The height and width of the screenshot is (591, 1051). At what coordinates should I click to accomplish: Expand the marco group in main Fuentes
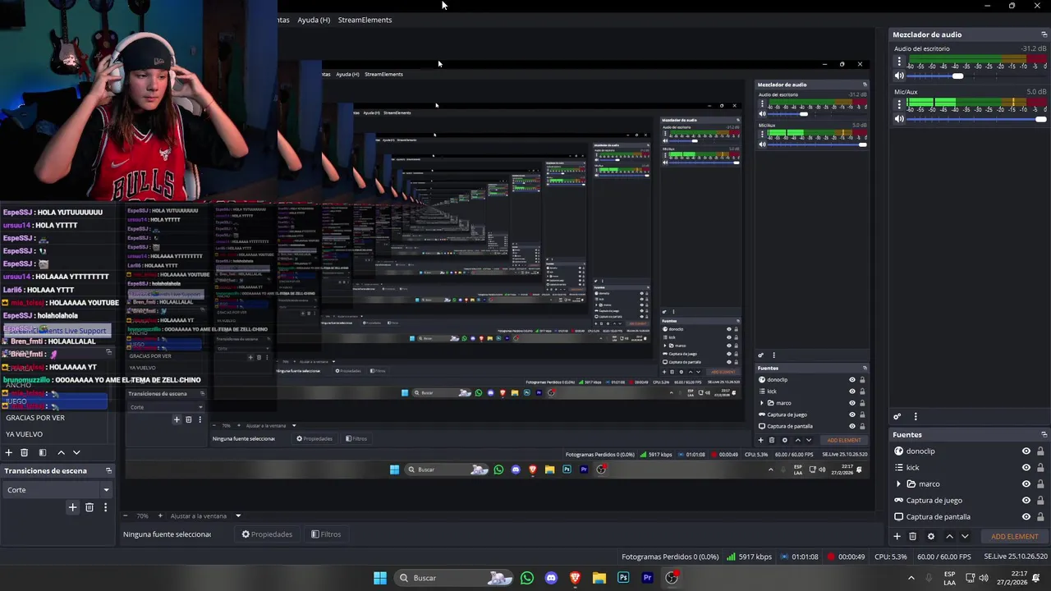point(898,484)
